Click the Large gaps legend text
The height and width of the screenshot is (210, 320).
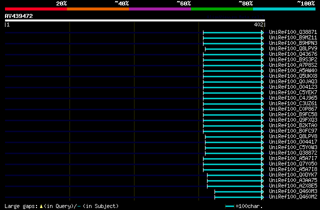[61, 206]
